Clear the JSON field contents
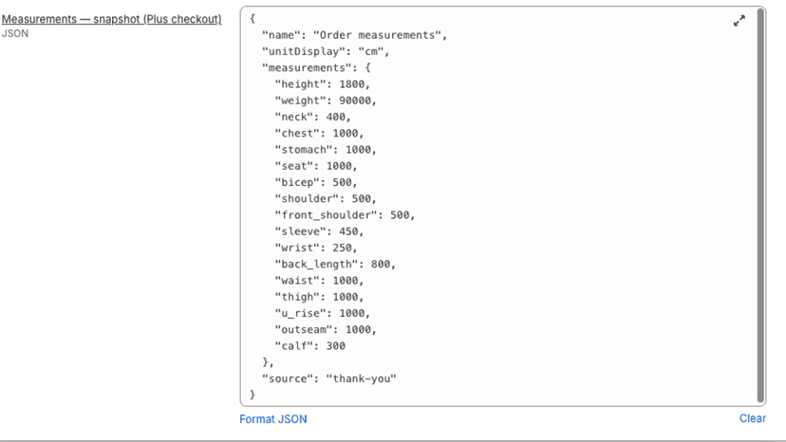Viewport: 786px width, 442px height. point(753,418)
